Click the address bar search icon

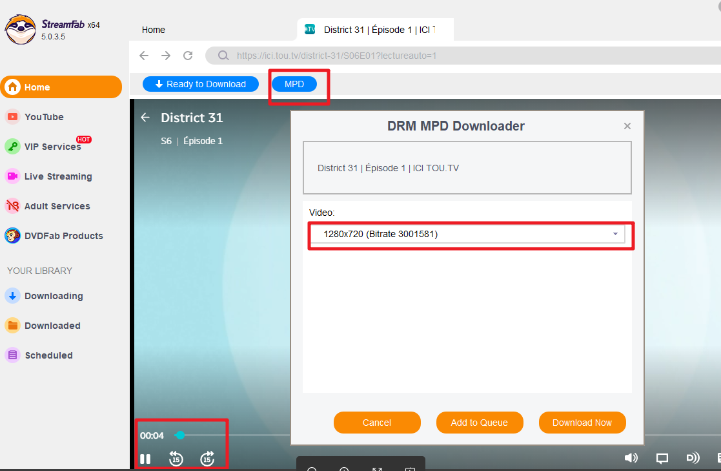tap(223, 56)
